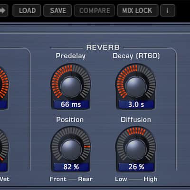Open the info 'i' button

[168, 10]
